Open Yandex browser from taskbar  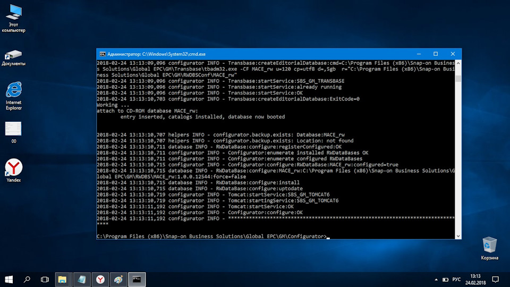click(100, 280)
